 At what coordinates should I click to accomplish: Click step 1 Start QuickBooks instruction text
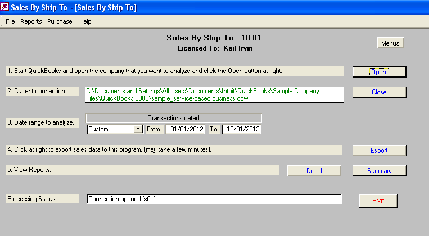(175, 71)
